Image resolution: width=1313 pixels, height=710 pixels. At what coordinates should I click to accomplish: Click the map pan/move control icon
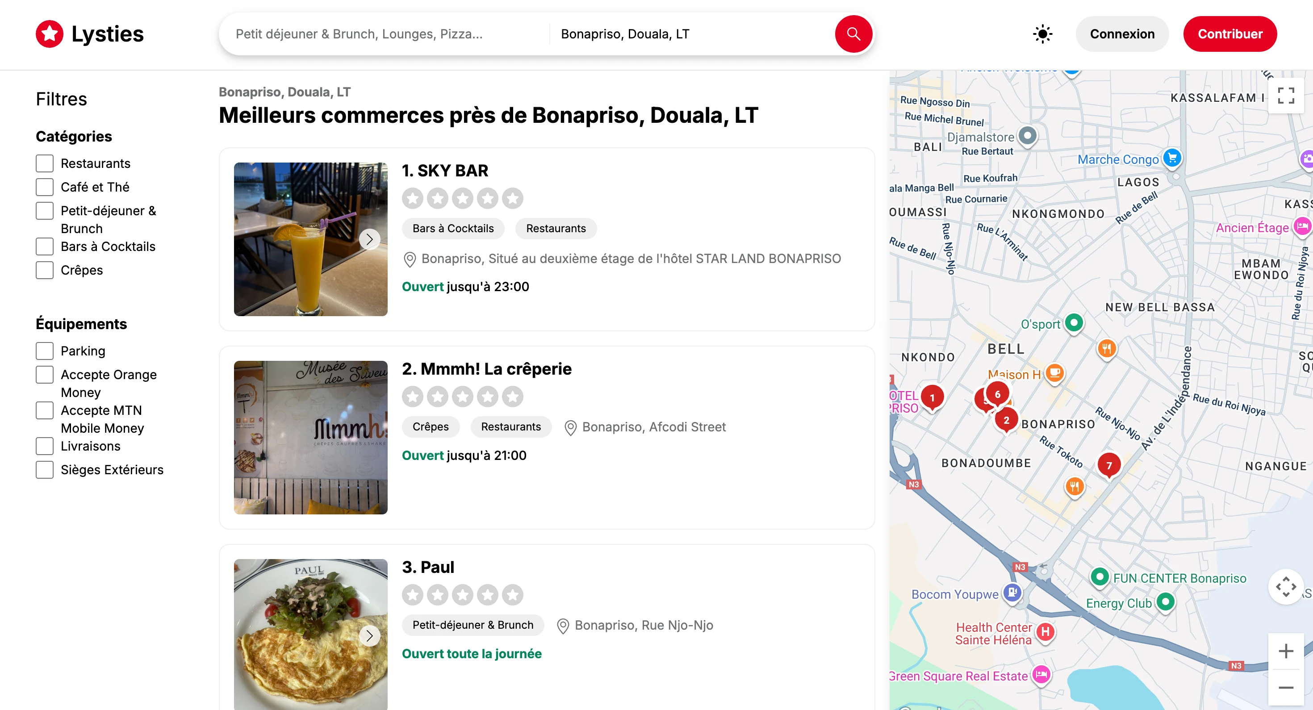point(1285,587)
